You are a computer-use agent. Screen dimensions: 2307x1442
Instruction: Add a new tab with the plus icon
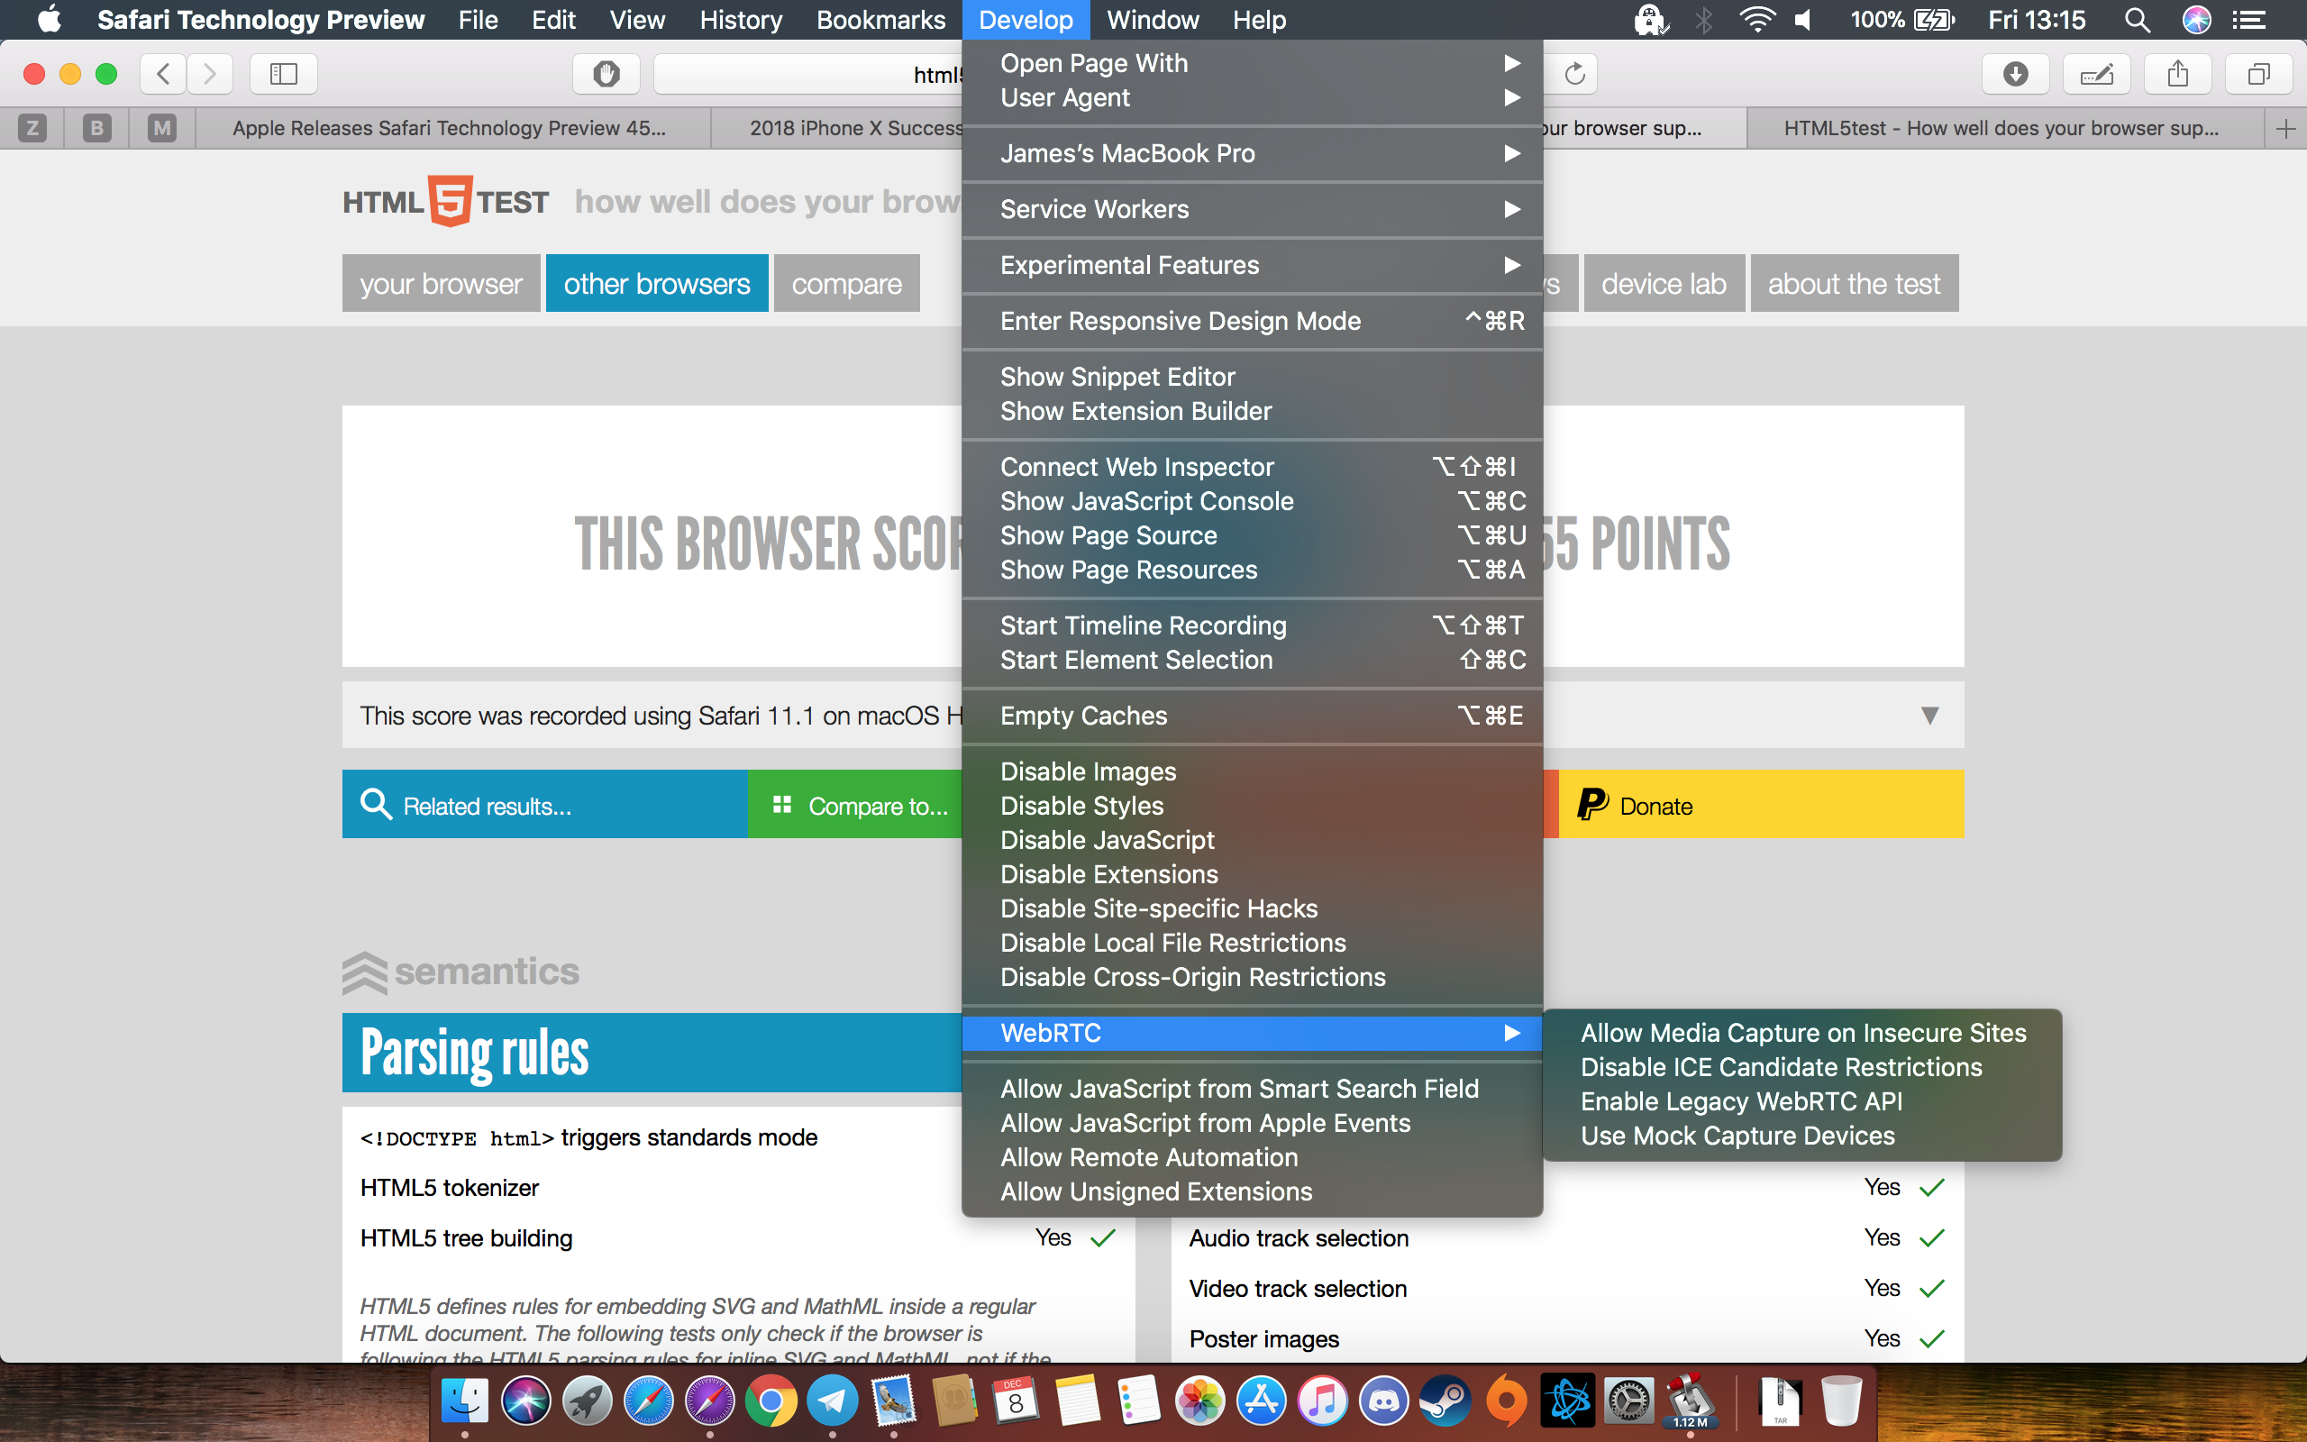pyautogui.click(x=2285, y=129)
